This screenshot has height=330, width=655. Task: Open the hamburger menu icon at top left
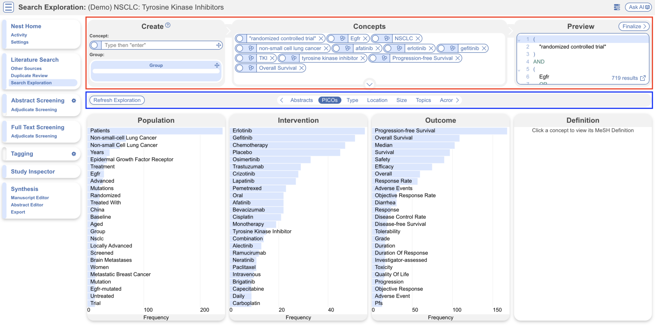pos(9,7)
